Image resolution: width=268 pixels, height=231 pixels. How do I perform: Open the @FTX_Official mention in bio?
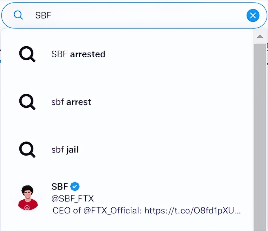(112, 211)
